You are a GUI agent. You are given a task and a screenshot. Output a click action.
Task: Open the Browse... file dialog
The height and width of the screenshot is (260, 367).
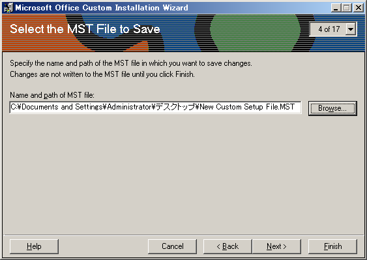(x=332, y=108)
